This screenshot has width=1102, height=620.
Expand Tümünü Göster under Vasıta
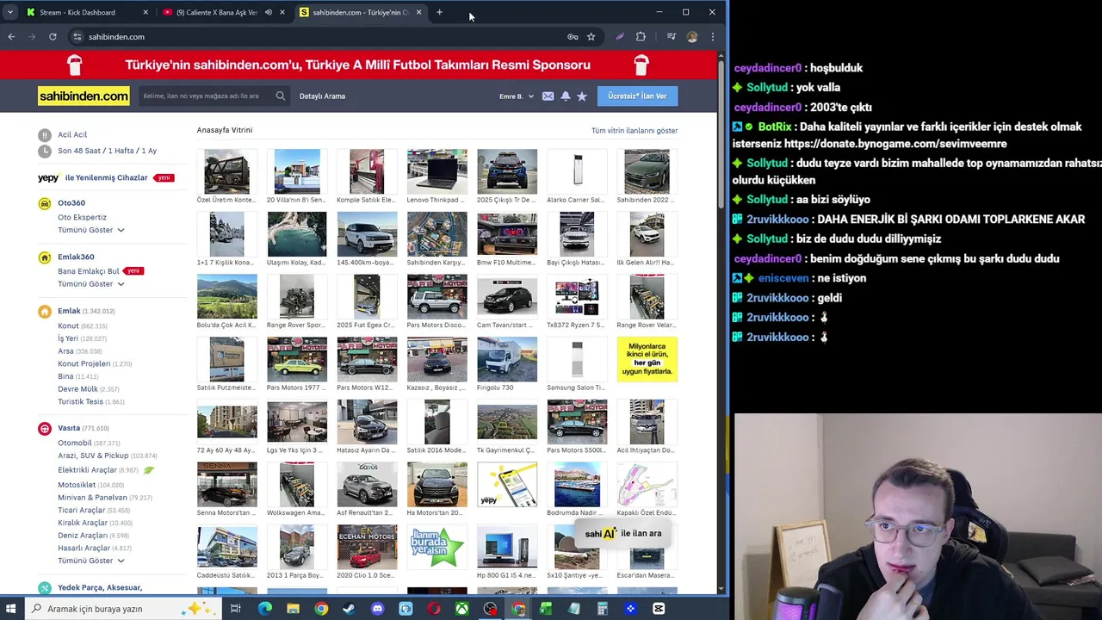pos(91,561)
